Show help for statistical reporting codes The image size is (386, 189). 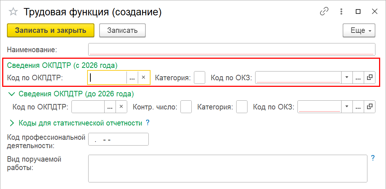pyautogui.click(x=148, y=123)
